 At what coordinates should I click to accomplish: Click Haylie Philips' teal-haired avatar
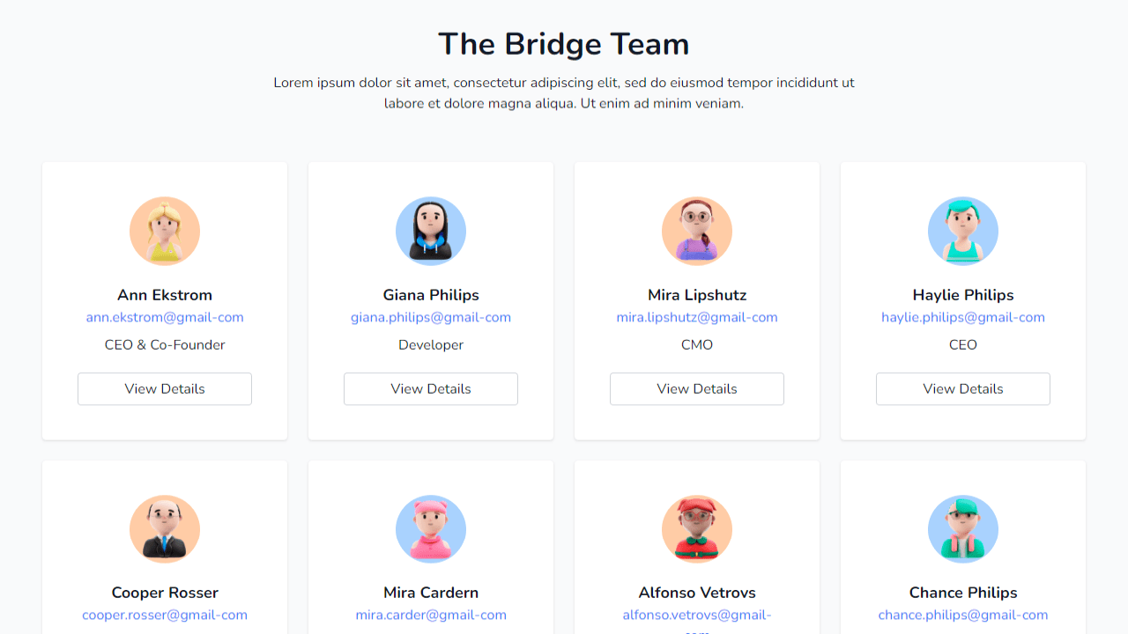(963, 231)
